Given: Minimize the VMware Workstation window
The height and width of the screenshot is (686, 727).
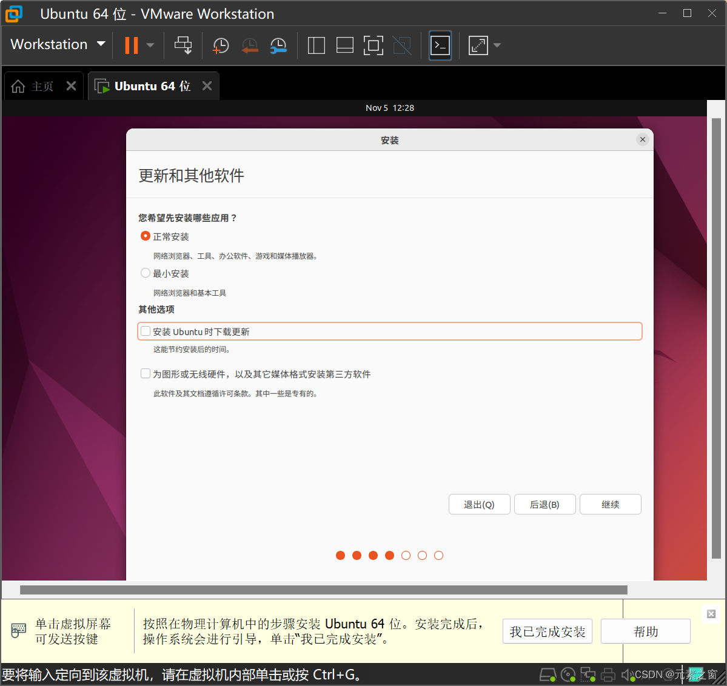Looking at the screenshot, I should 662,13.
